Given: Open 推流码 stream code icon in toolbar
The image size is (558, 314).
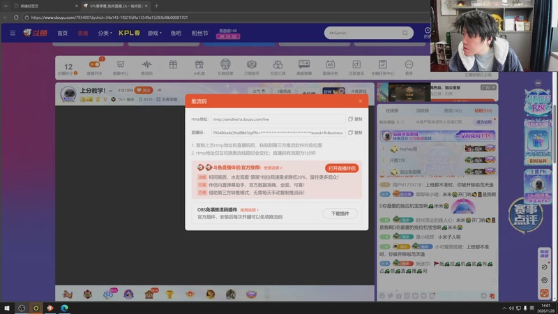Looking at the screenshot, I should 146,67.
